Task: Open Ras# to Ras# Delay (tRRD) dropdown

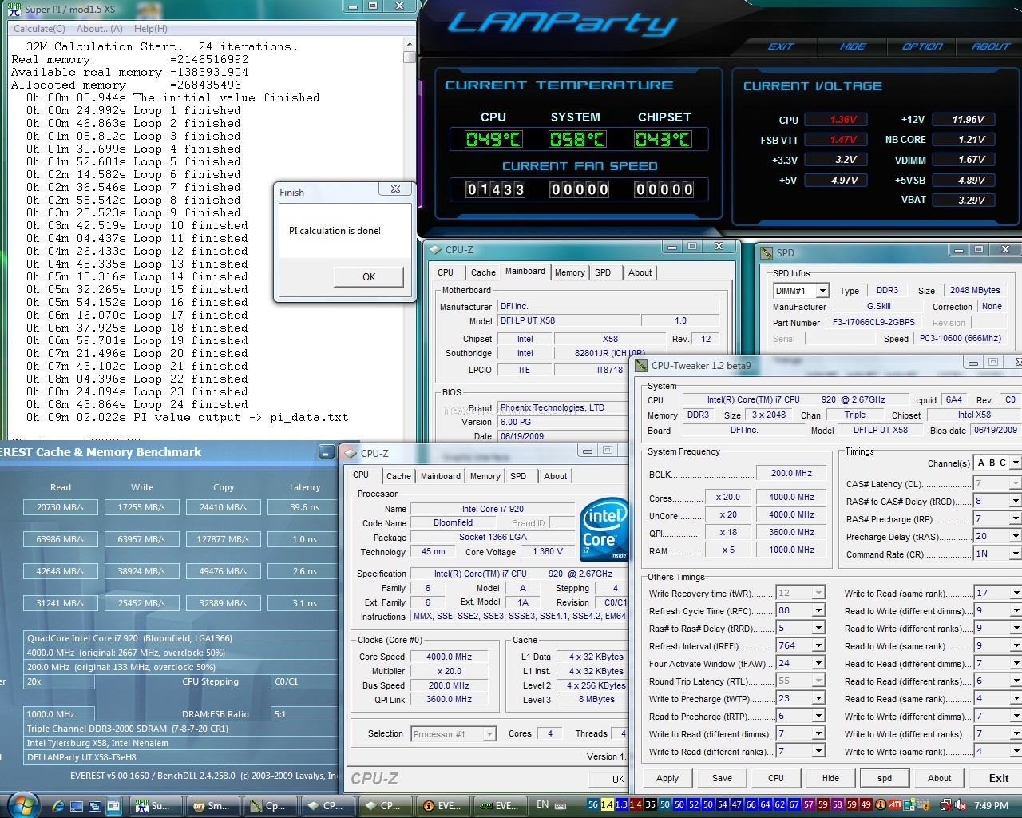Action: 818,628
